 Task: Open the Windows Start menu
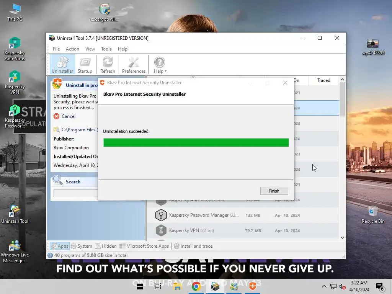[x=140, y=286]
